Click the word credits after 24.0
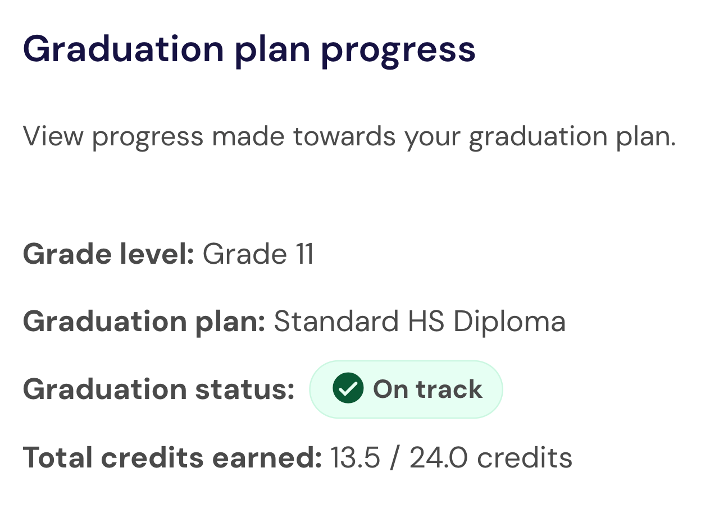The image size is (710, 532). pyautogui.click(x=524, y=457)
